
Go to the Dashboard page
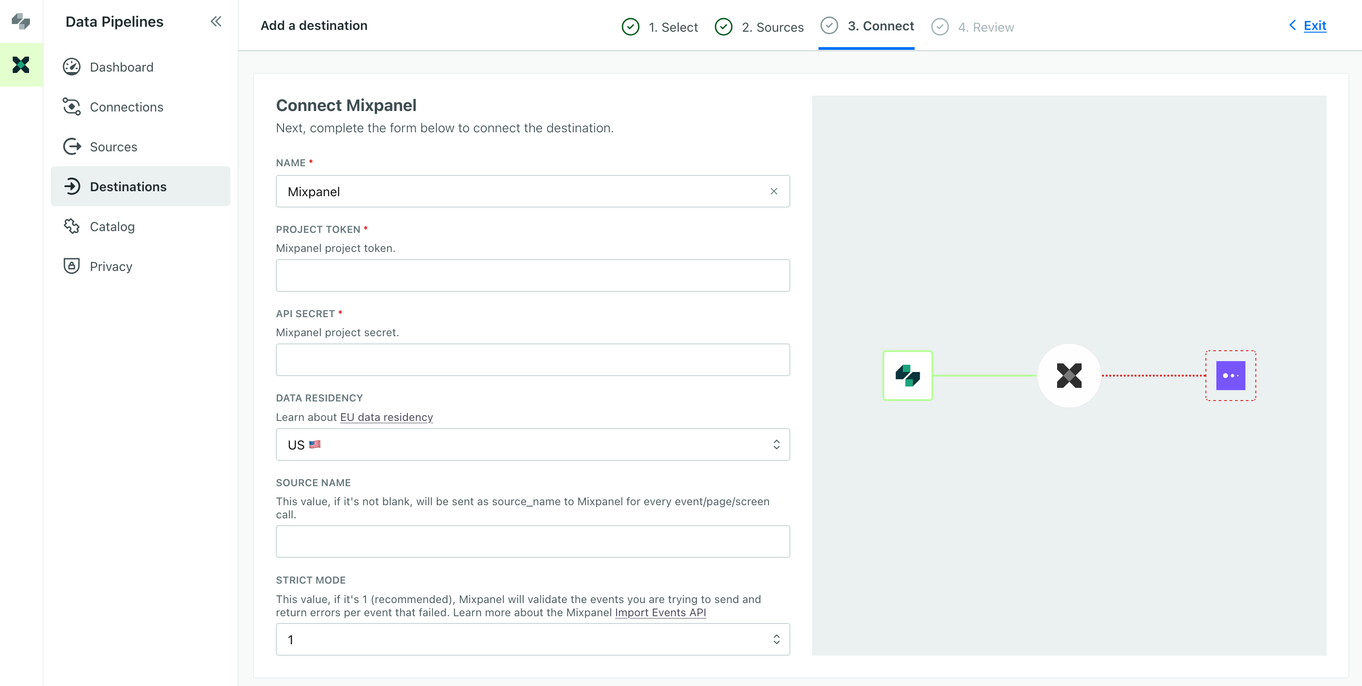tap(140, 67)
